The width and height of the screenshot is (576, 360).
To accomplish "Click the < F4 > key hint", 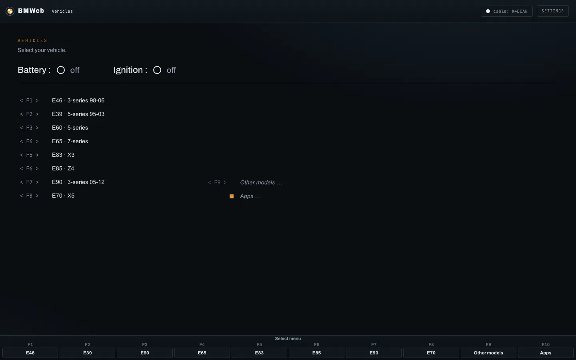I will pyautogui.click(x=30, y=141).
